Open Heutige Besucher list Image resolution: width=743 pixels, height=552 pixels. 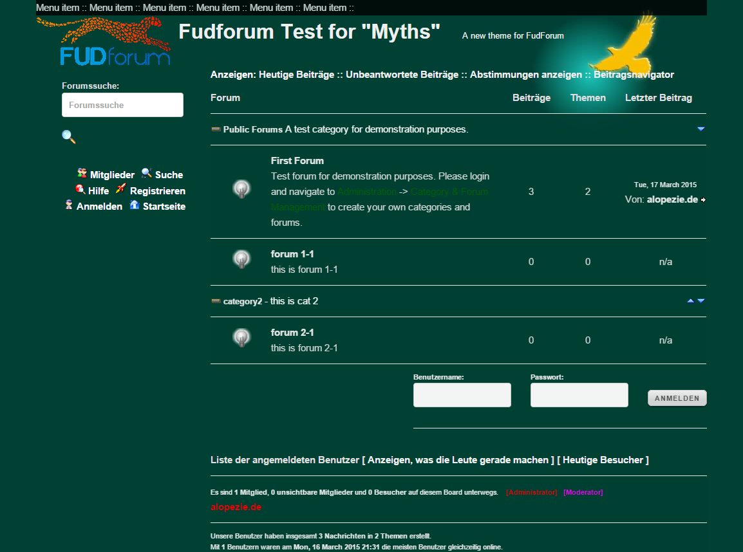pos(603,460)
